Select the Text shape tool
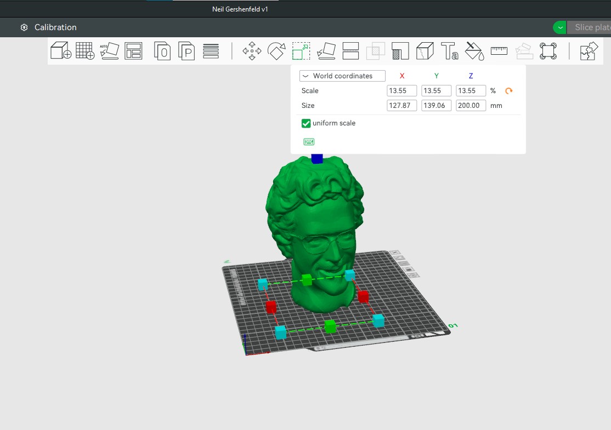Screen dimensions: 611x430 (x=449, y=51)
